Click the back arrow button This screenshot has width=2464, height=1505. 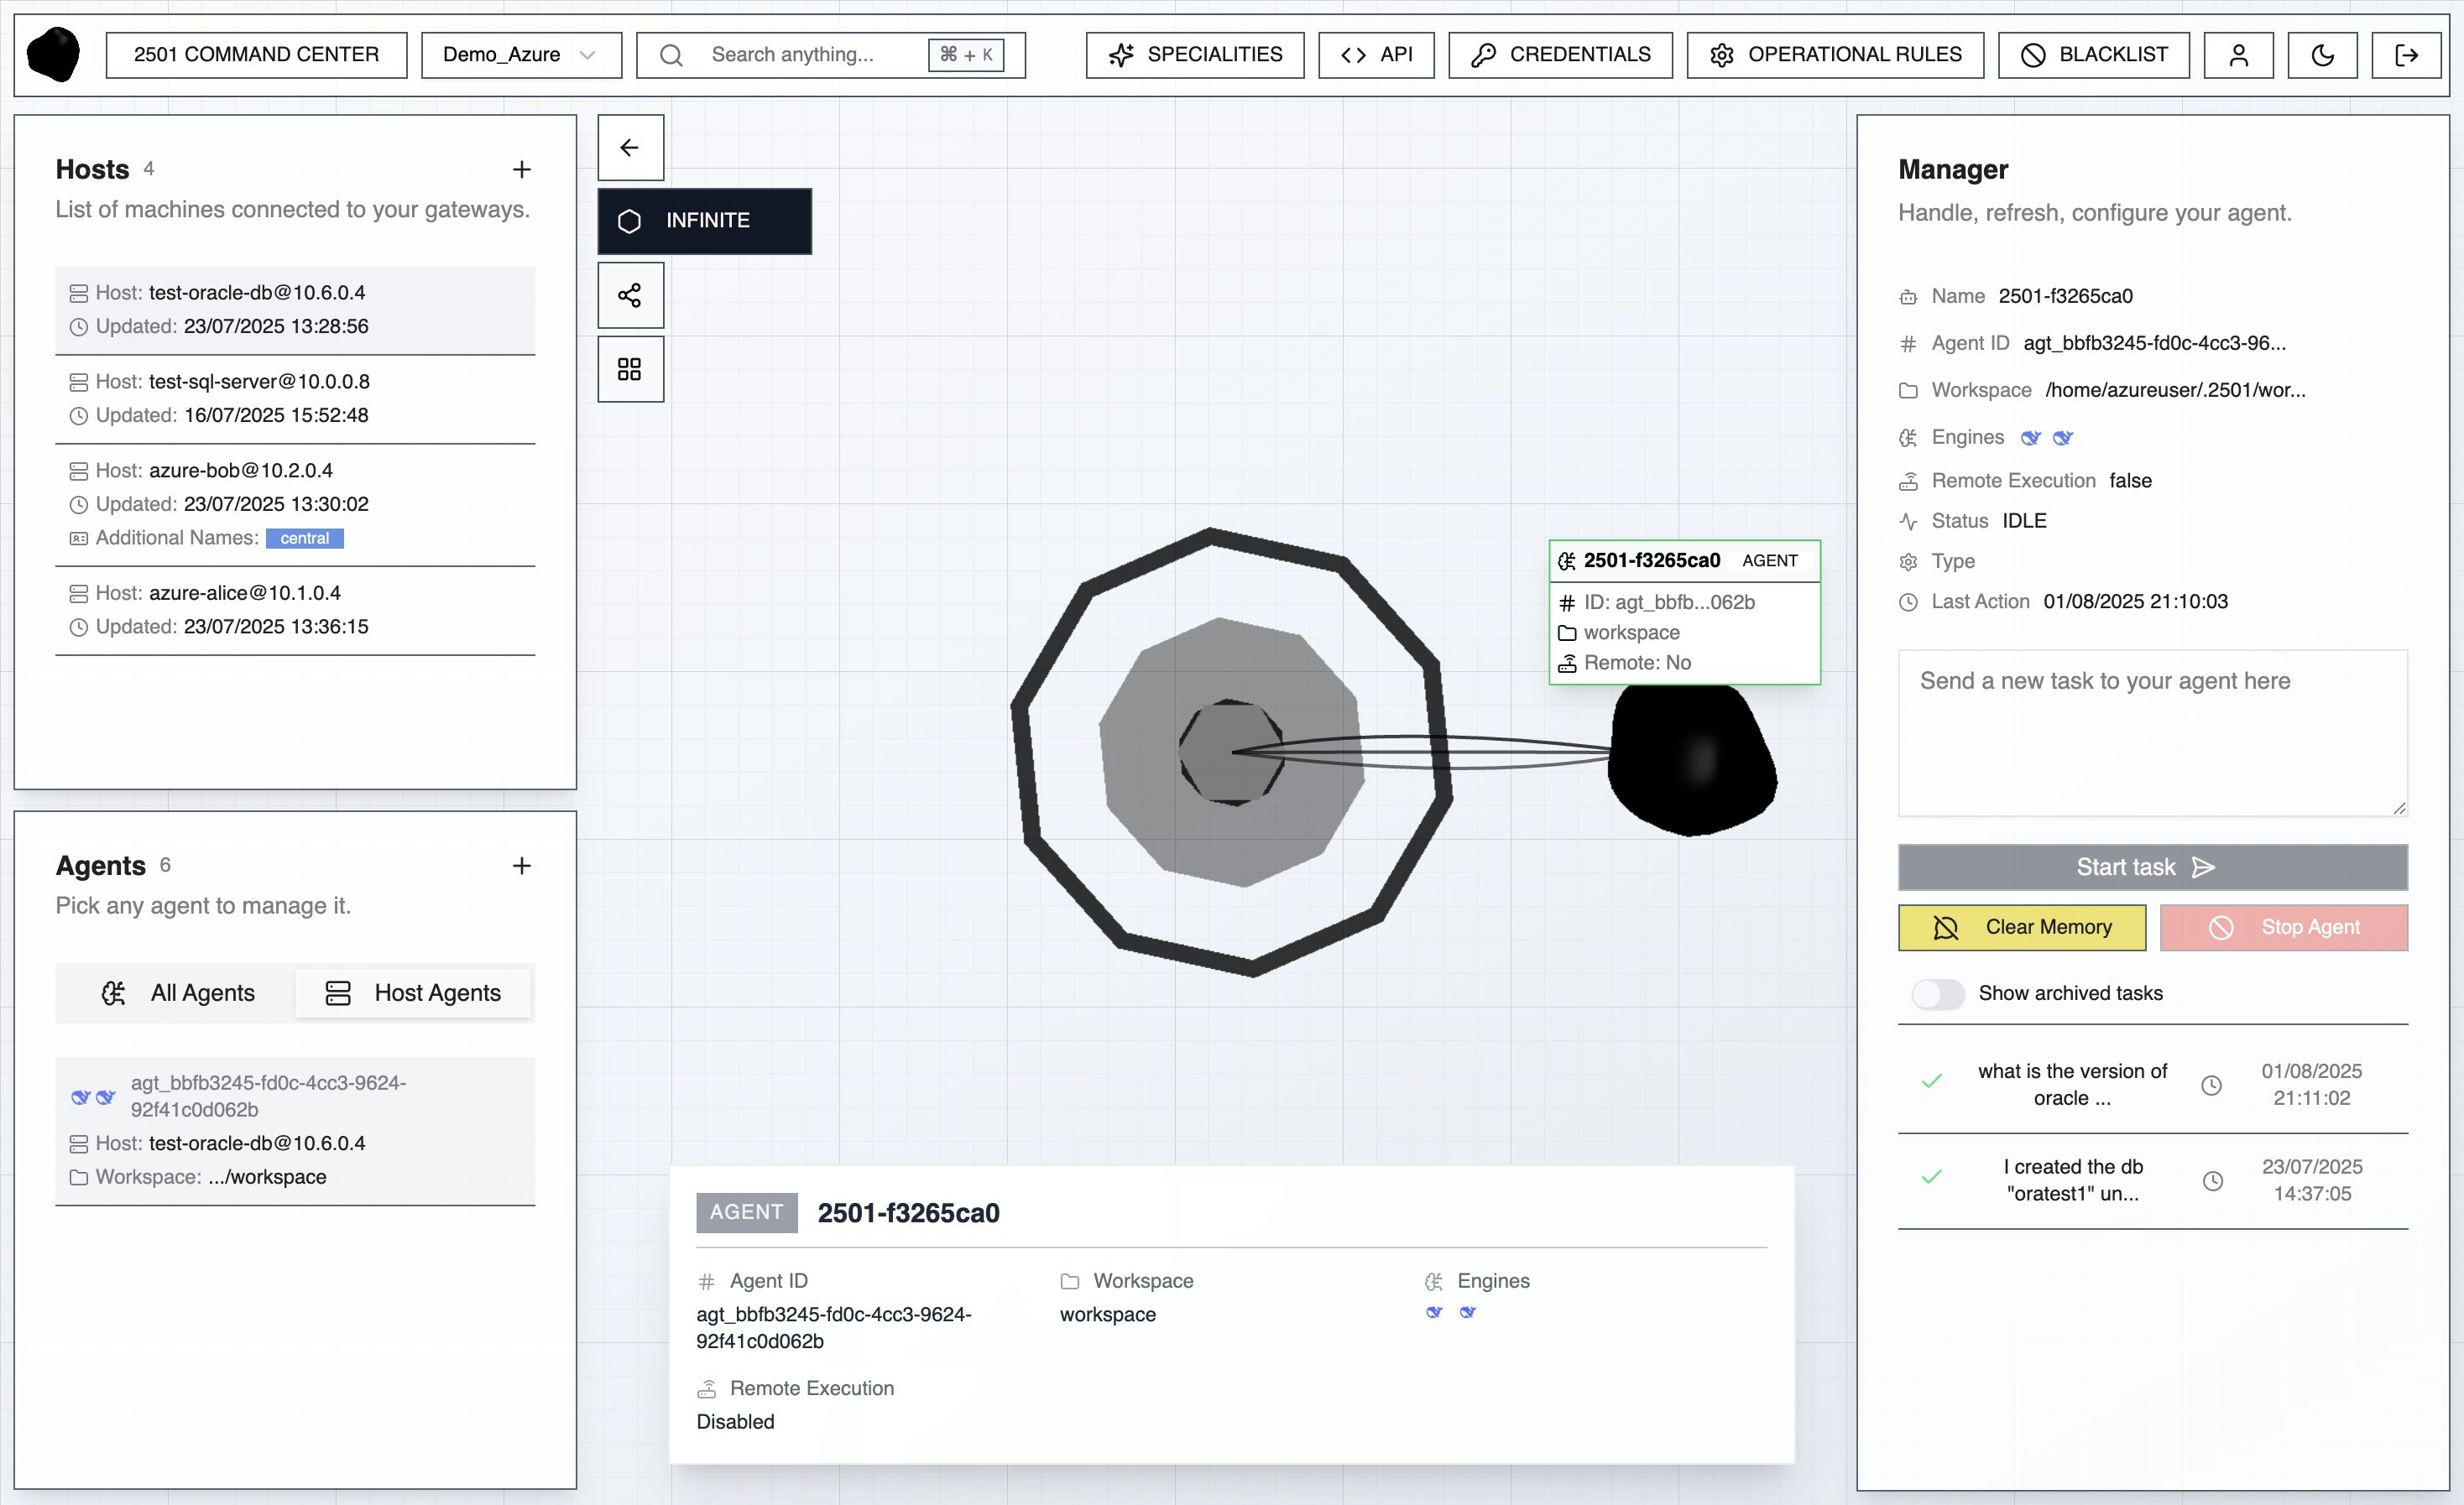coord(630,148)
